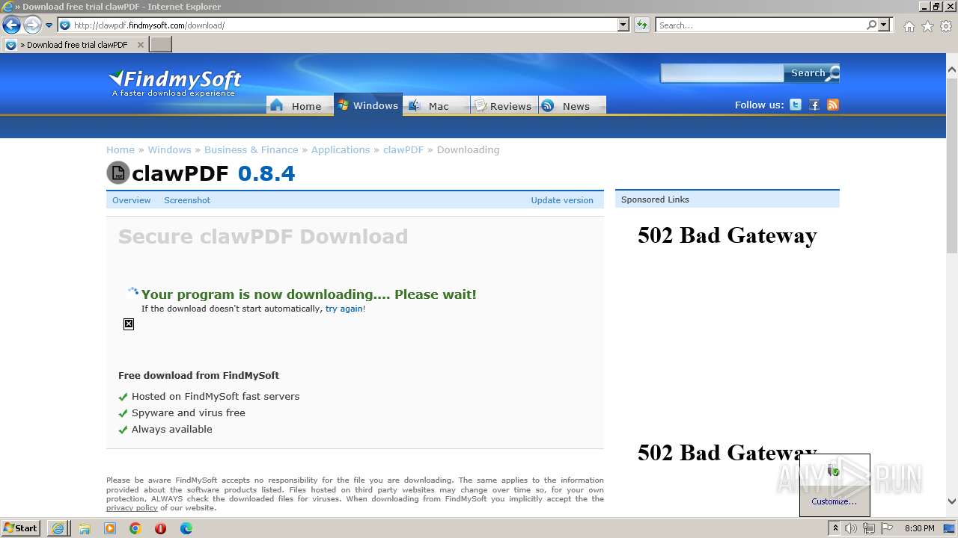Switch to the Overview tab

131,200
